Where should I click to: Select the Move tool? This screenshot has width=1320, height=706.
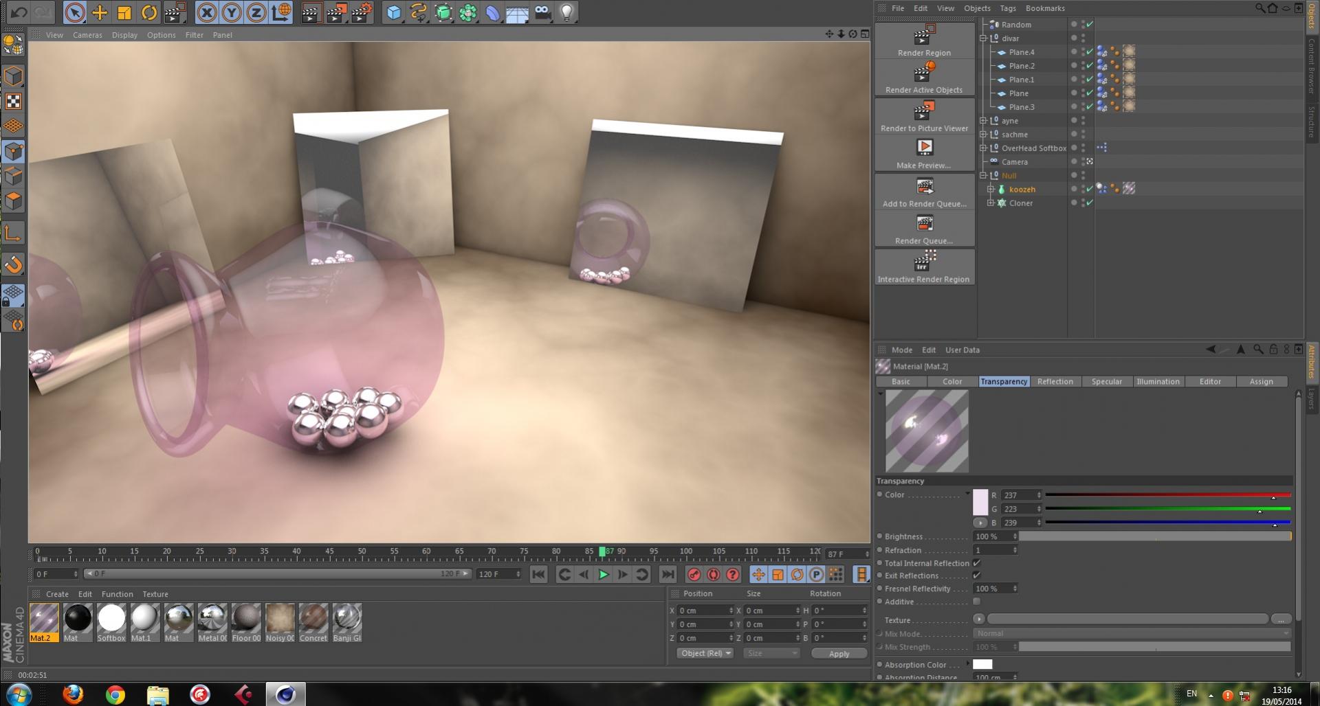100,12
